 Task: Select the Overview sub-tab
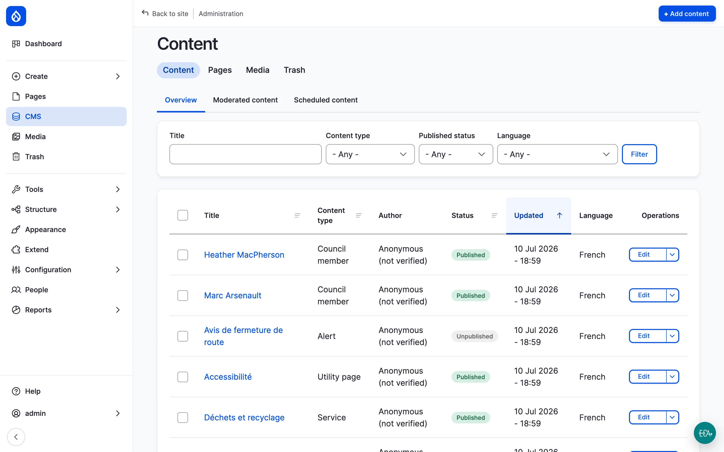coord(181,100)
